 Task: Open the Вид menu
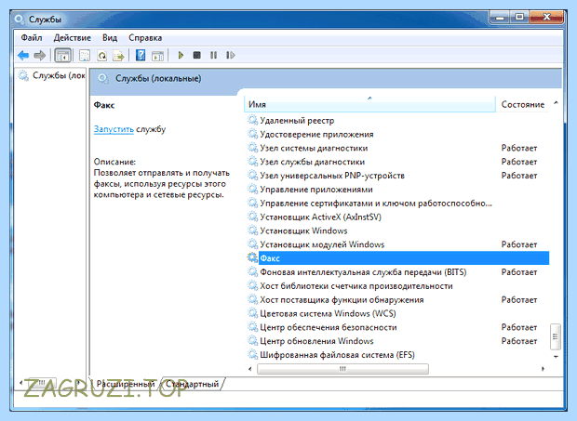tap(110, 38)
